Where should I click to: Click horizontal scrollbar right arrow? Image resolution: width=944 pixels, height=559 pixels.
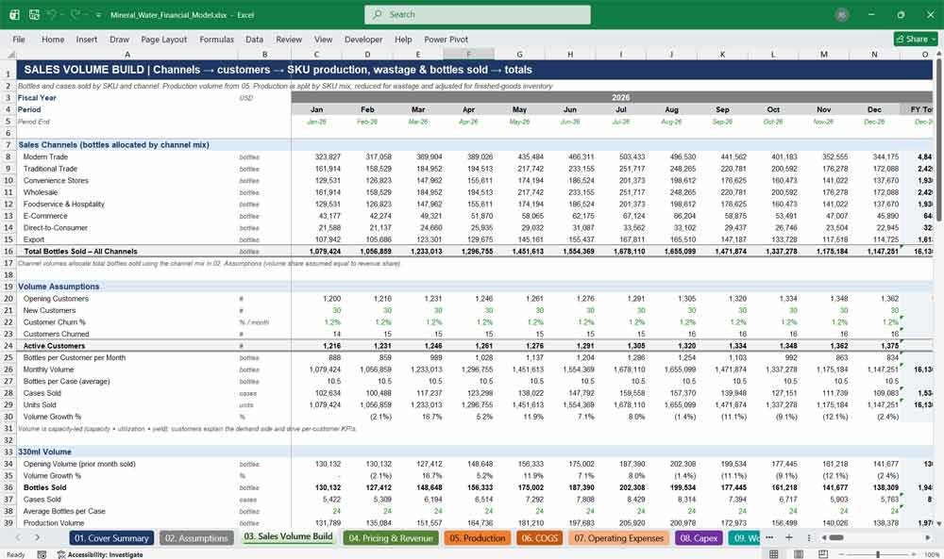928,537
